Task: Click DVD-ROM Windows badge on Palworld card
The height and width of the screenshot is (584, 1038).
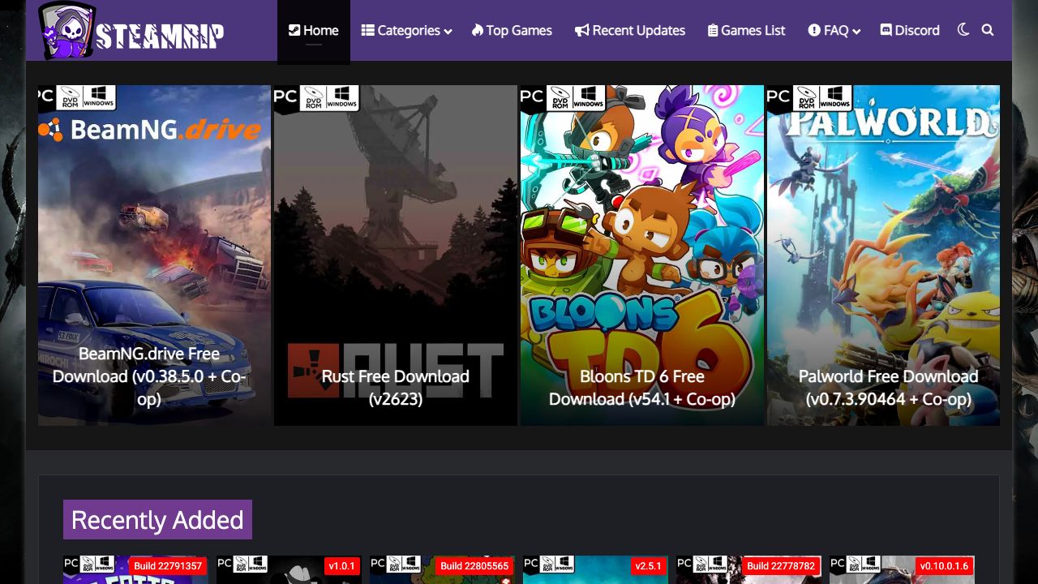Action: (822, 97)
